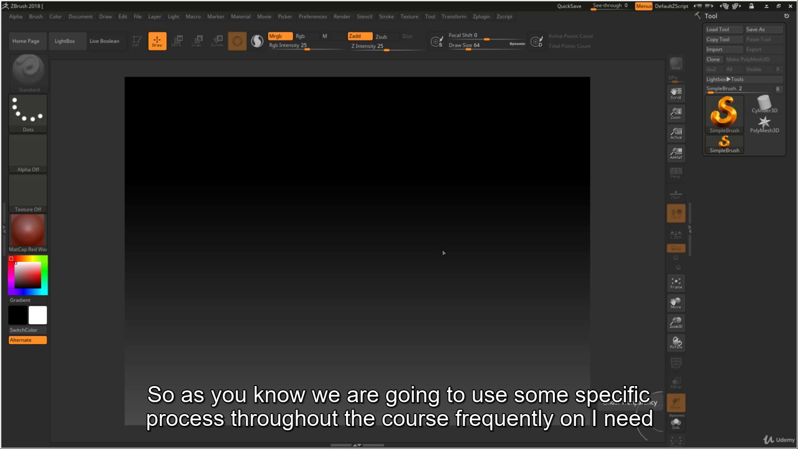Open the LightBox button
The image size is (798, 449).
click(65, 41)
